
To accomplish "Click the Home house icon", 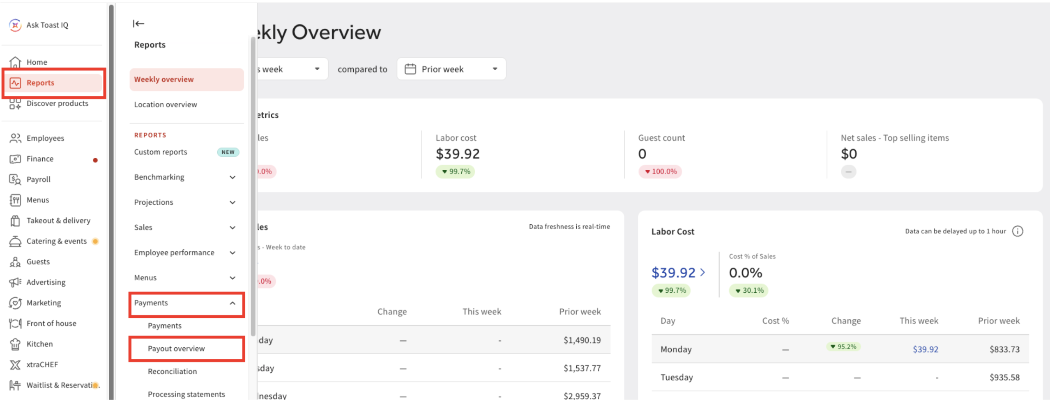I will [x=15, y=62].
